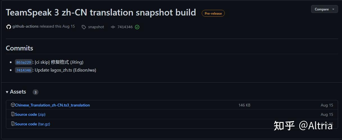Click the tar.gz file icon for source code
342x140 pixels.
coord(13,124)
